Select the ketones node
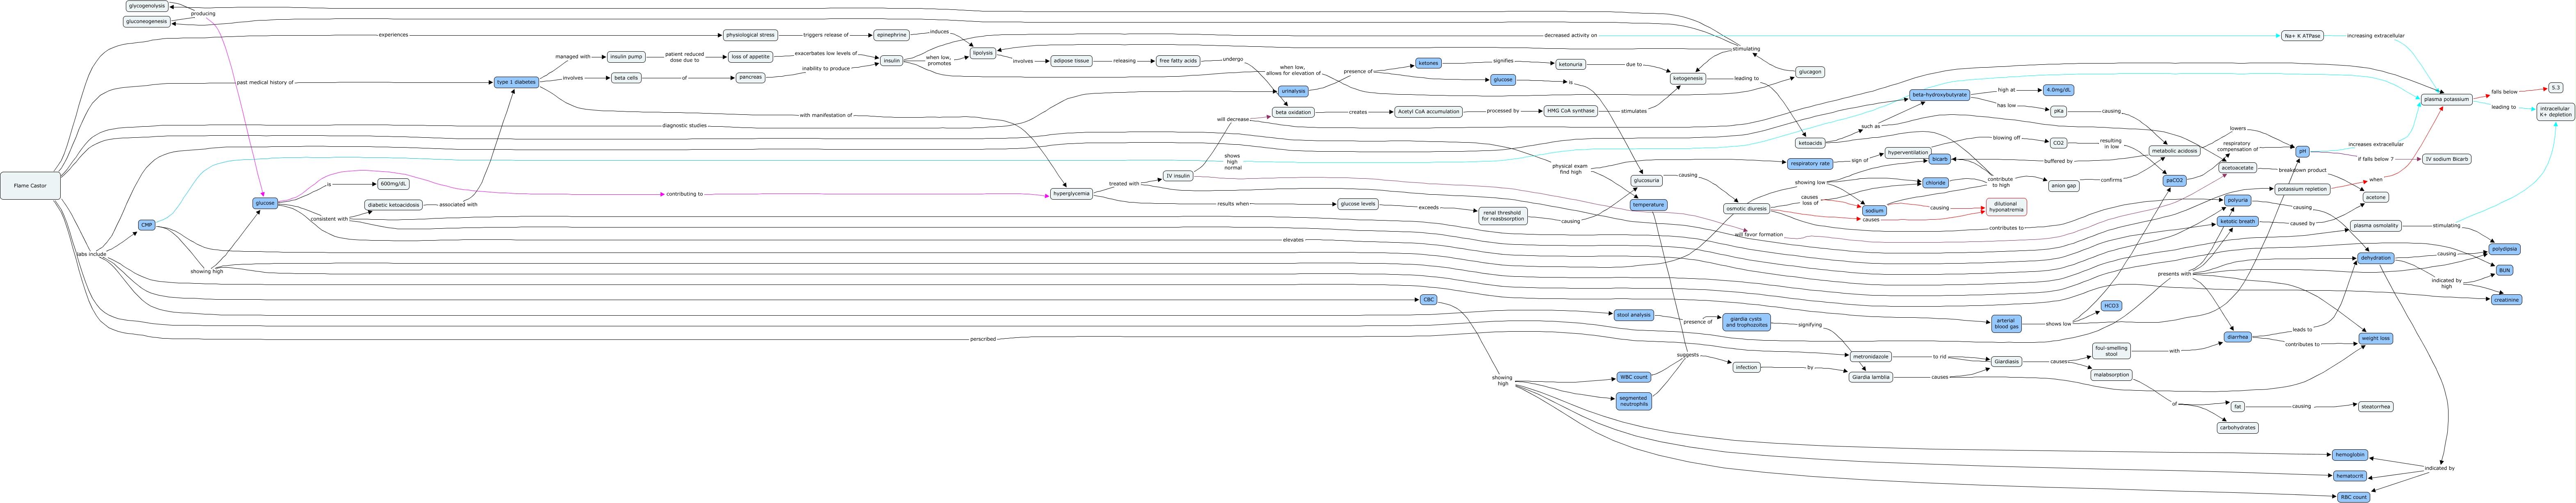Viewport: 2576px width, 503px height. point(1428,63)
